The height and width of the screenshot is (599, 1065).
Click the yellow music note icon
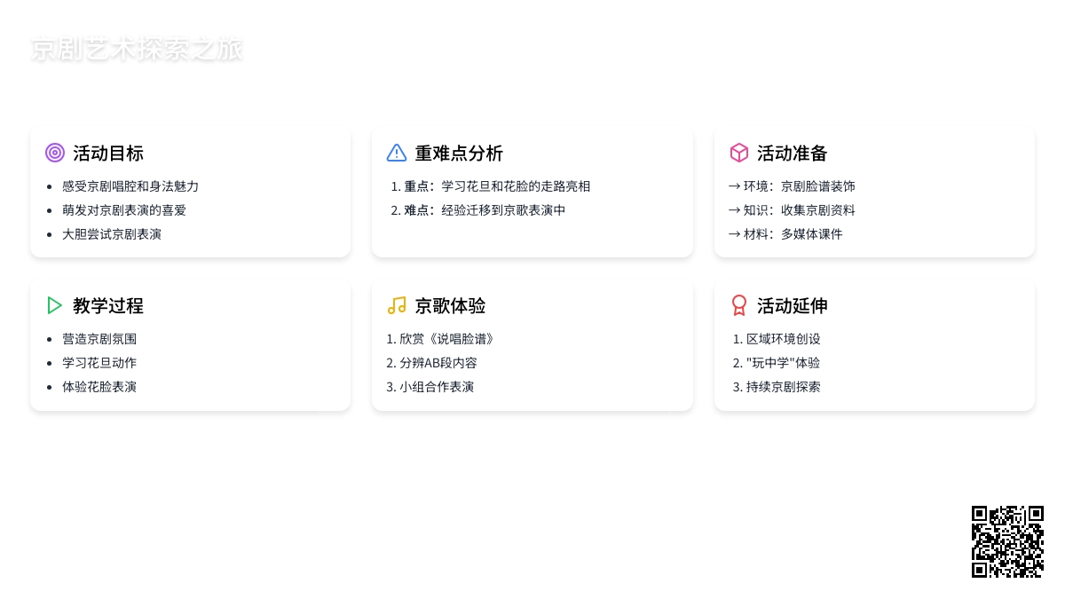coord(397,305)
